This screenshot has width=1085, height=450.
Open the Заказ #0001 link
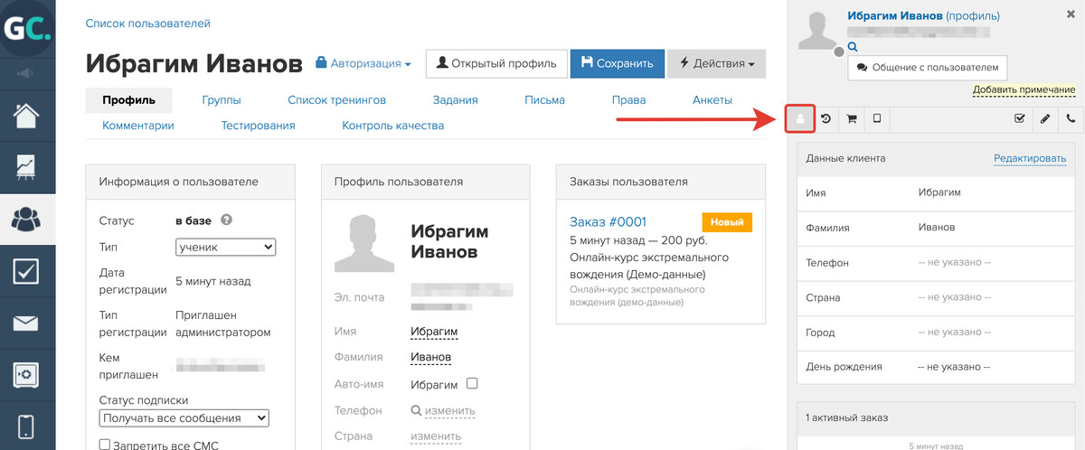pos(608,221)
